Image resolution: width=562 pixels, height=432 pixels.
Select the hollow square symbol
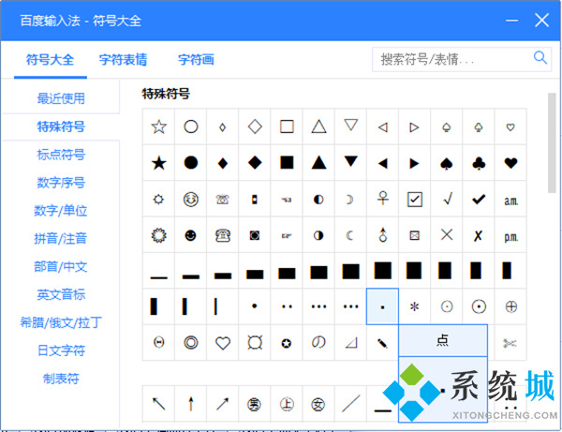287,127
